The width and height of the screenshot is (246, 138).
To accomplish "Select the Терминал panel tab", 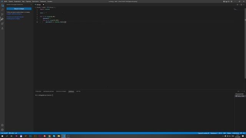I will coord(71,91).
